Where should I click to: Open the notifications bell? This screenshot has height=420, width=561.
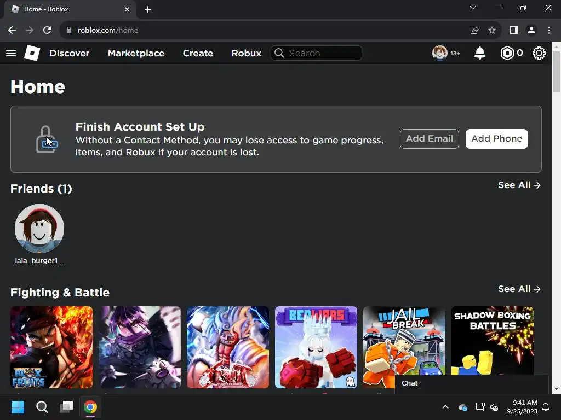[480, 53]
